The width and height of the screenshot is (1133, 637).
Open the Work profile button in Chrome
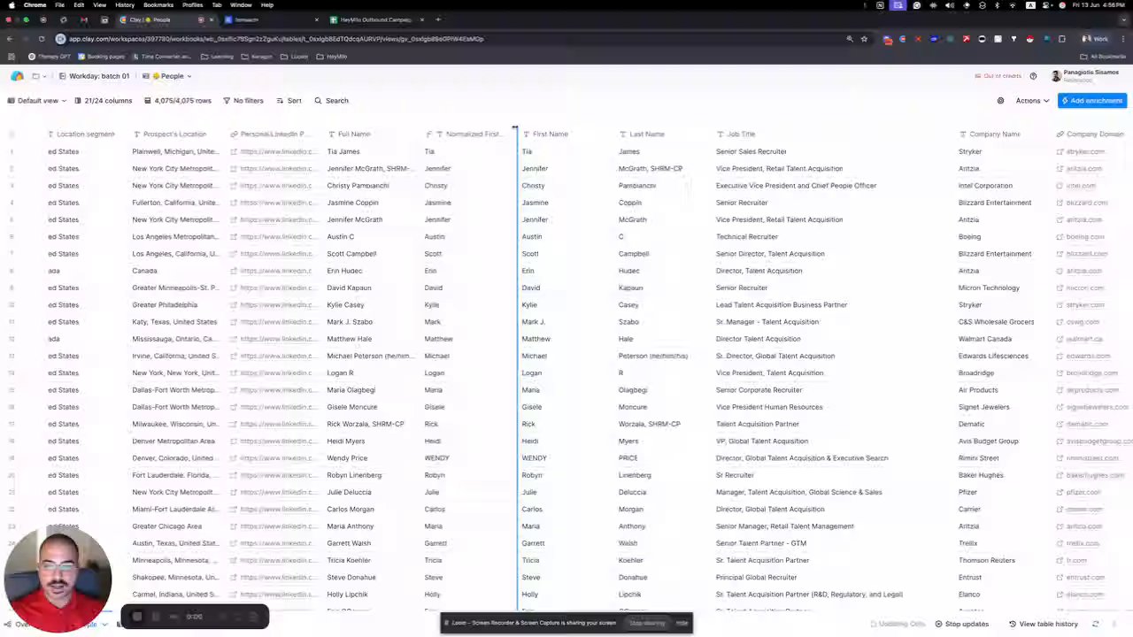pos(1096,39)
